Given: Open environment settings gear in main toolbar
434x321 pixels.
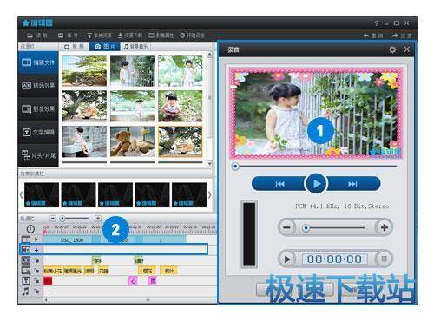Looking at the screenshot, I should (182, 36).
